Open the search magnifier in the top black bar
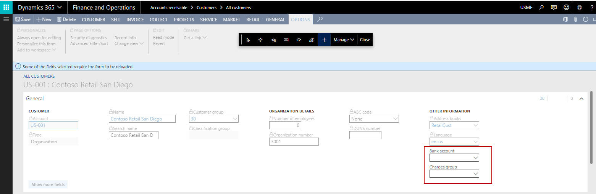 tap(541, 7)
